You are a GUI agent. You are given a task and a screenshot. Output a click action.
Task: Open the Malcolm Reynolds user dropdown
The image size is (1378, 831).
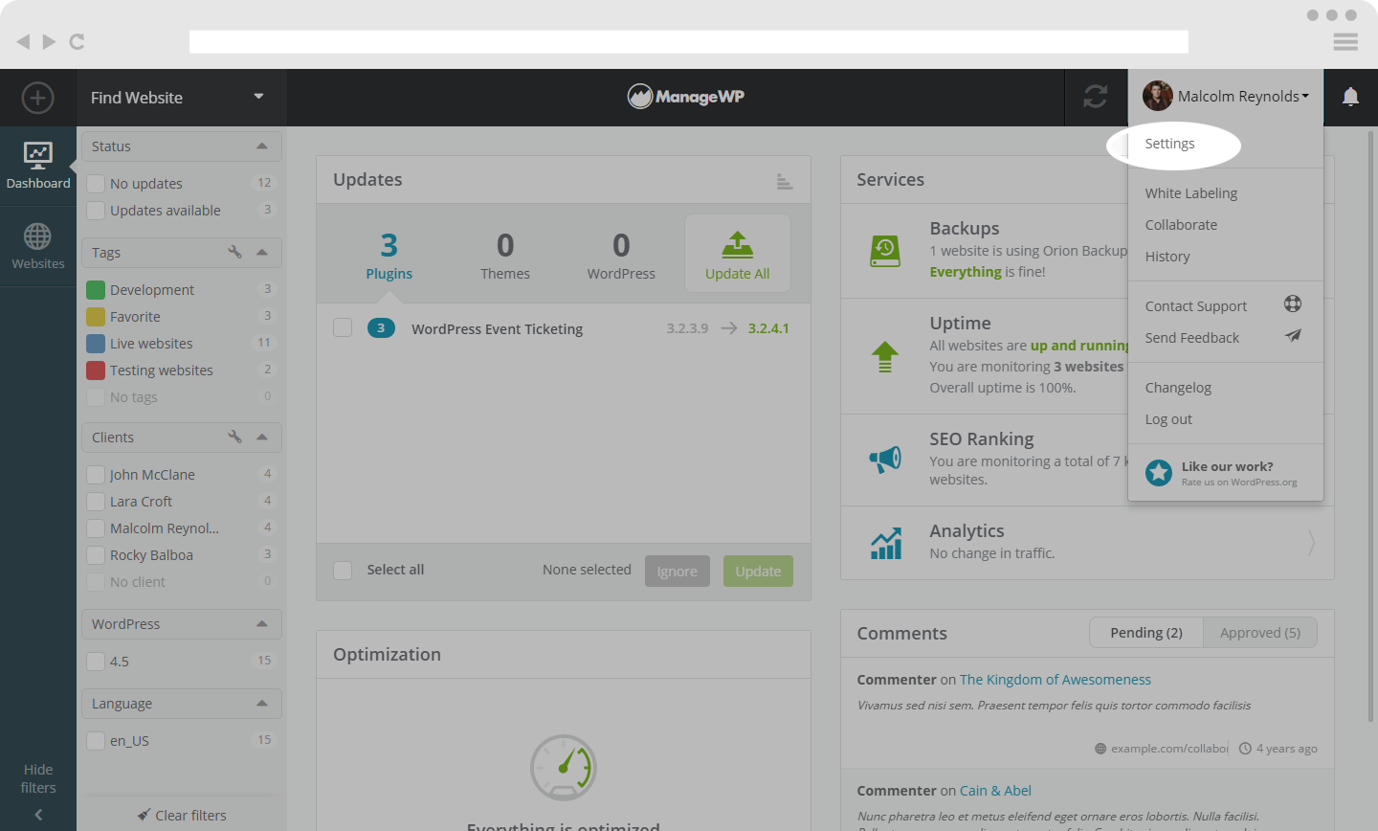click(1226, 97)
